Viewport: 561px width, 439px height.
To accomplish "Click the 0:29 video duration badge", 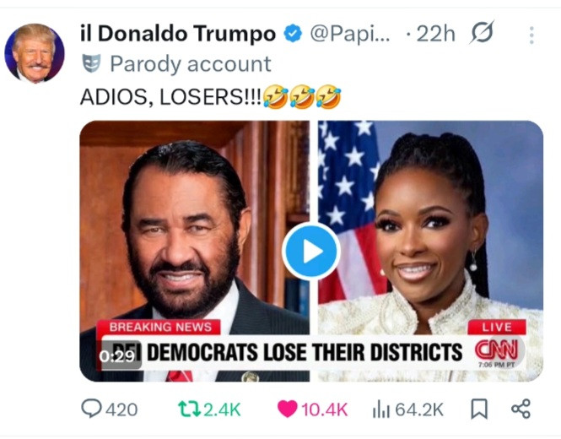I will pos(117,356).
